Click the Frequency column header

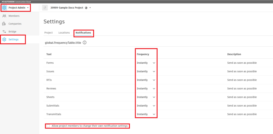tap(143, 54)
